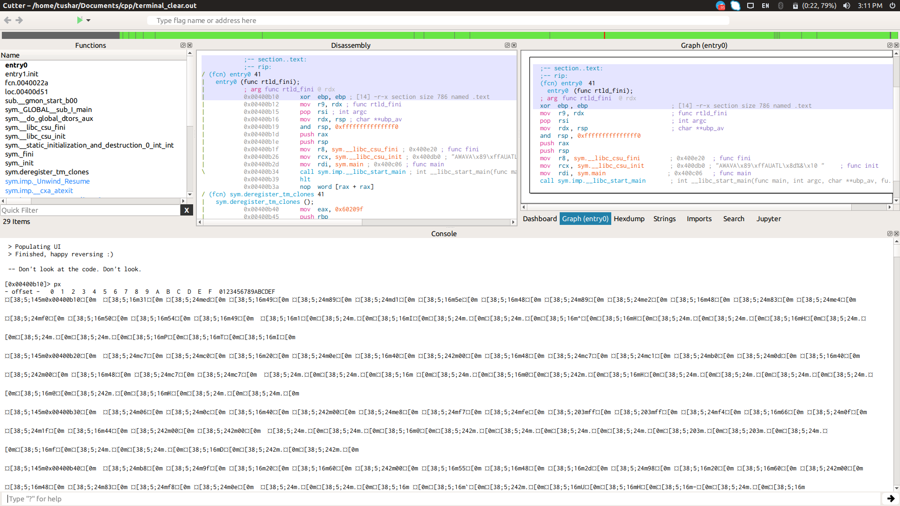Click hlt instruction at 0x00400b39
900x506 pixels.
305,179
